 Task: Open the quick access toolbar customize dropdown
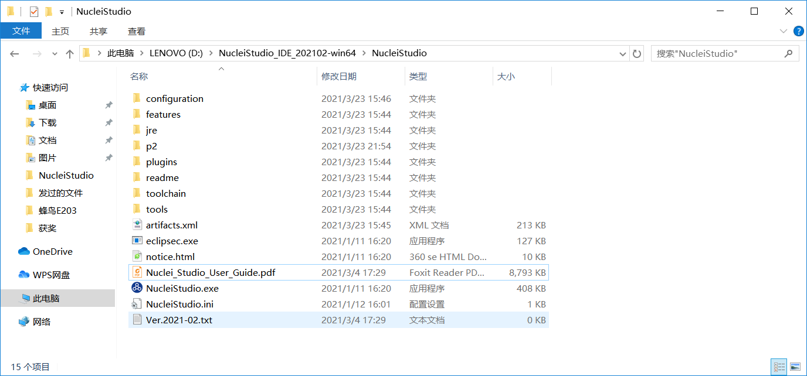(x=62, y=12)
